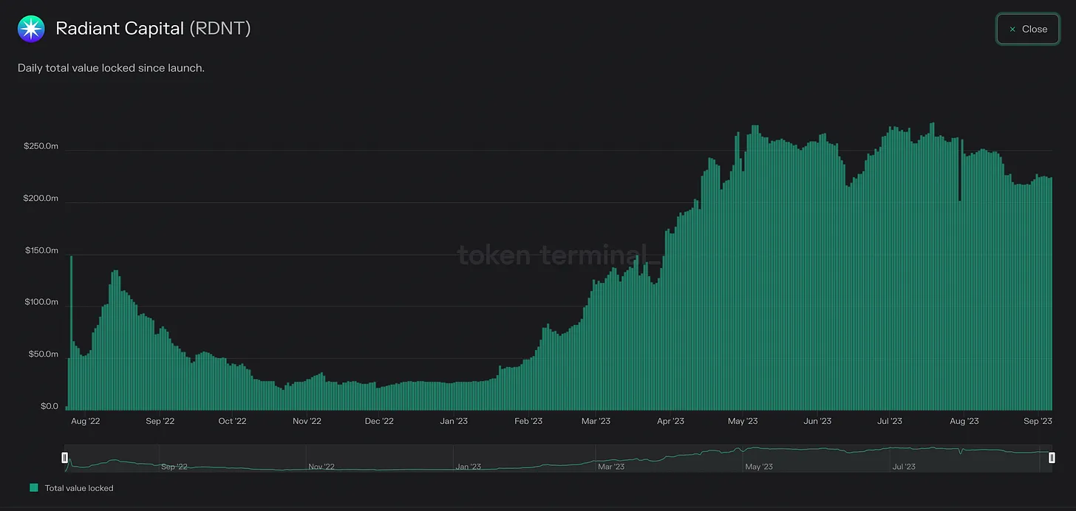Grab the right range slider handle
Screen dimensions: 1076x511
coord(1051,458)
